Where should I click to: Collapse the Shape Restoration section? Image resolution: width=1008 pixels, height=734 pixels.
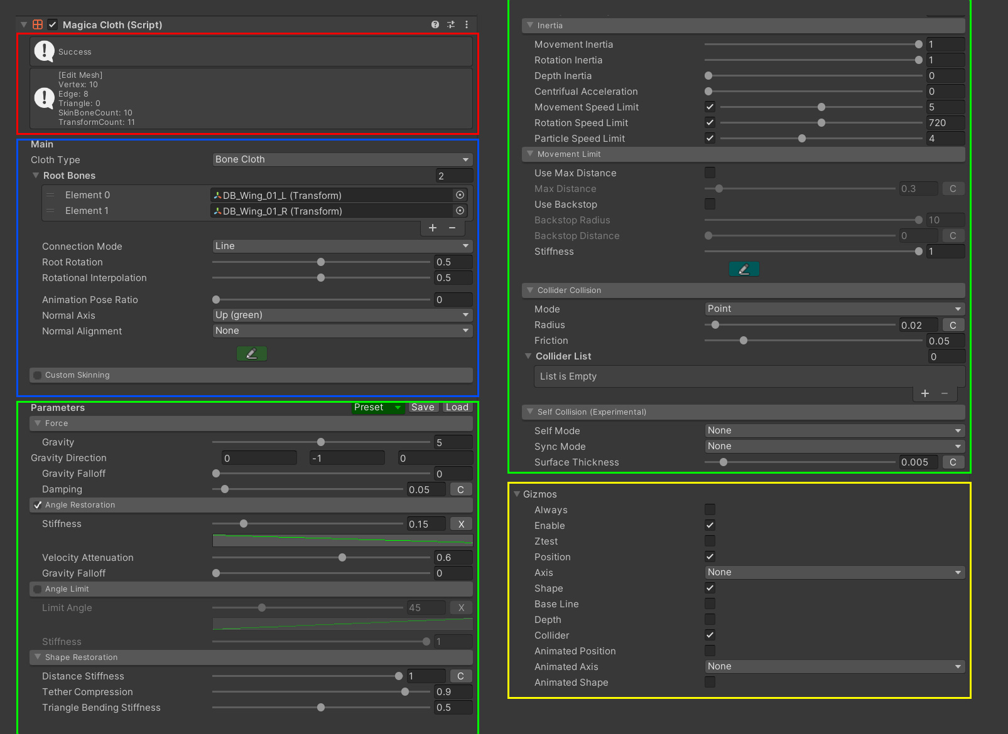38,657
